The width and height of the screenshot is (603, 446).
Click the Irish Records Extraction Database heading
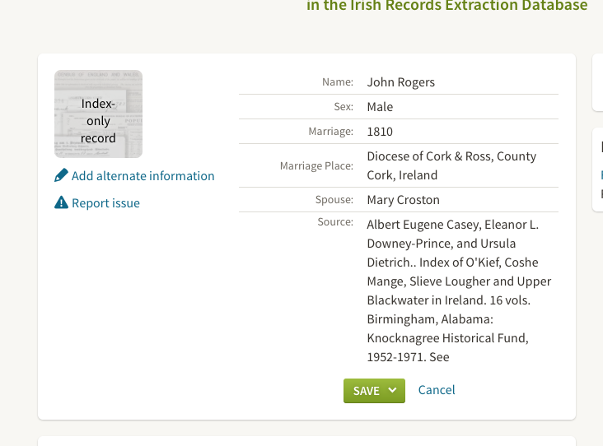click(446, 7)
